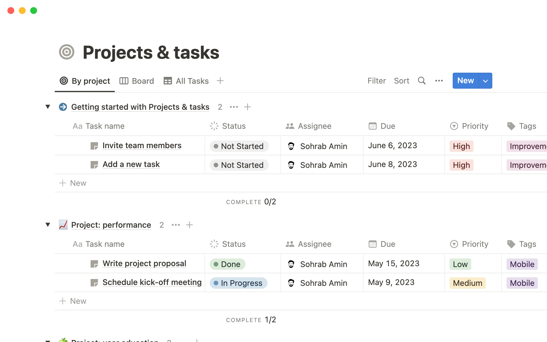The height and width of the screenshot is (342, 547).
Task: Collapse the Project: performance group
Action: [48, 225]
